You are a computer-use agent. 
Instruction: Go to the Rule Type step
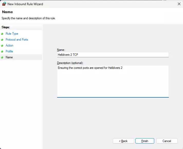(x=12, y=34)
